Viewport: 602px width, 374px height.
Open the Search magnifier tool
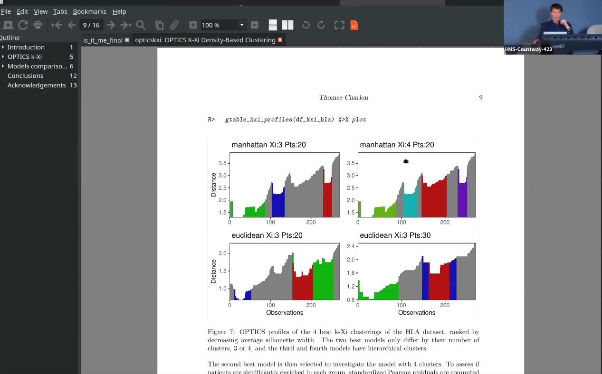tap(141, 25)
